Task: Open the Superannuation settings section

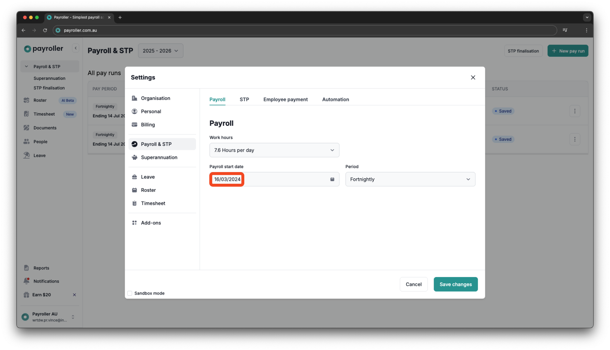Action: click(159, 157)
